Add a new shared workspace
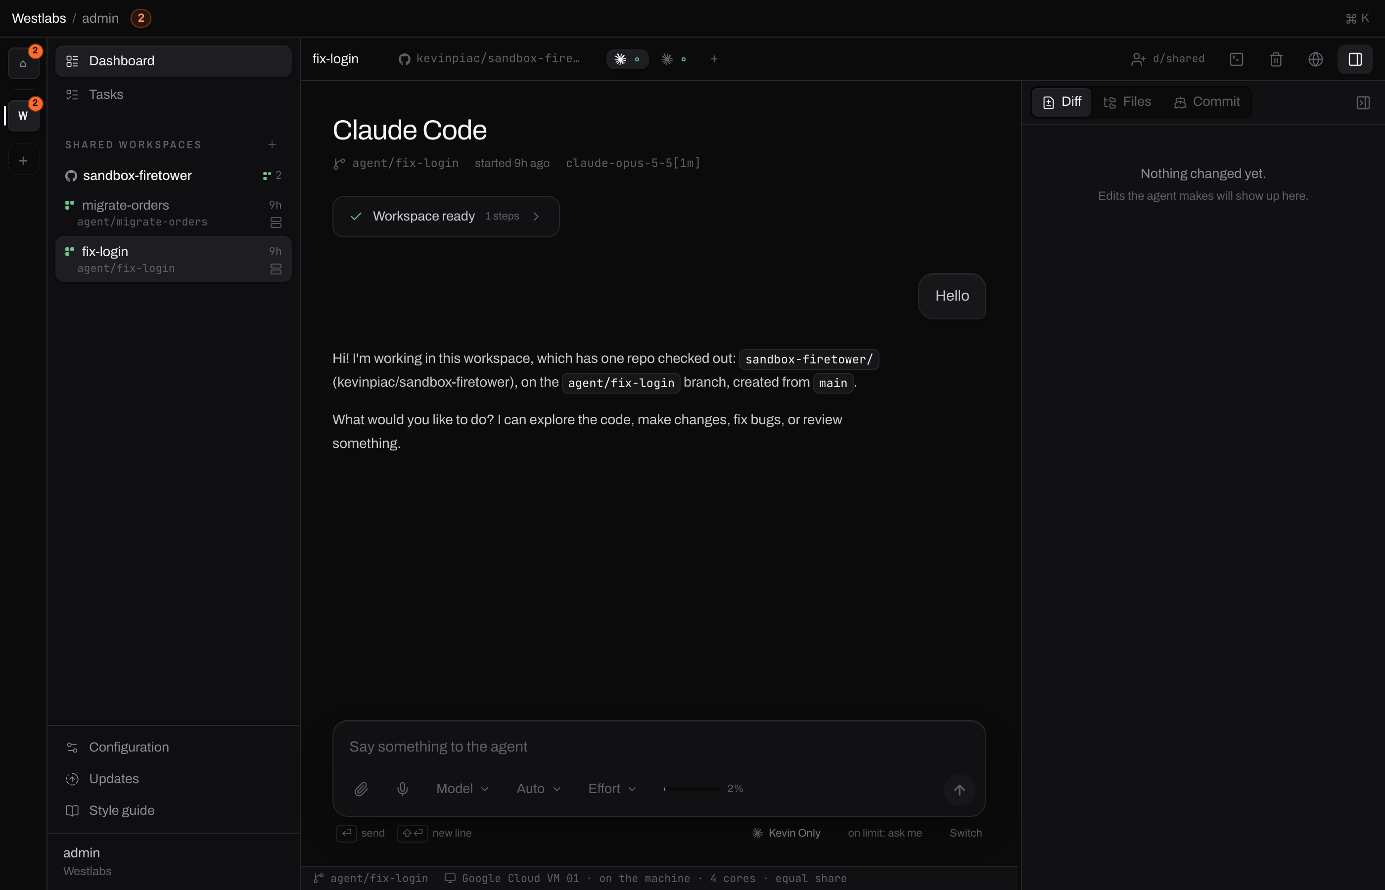 click(x=272, y=144)
